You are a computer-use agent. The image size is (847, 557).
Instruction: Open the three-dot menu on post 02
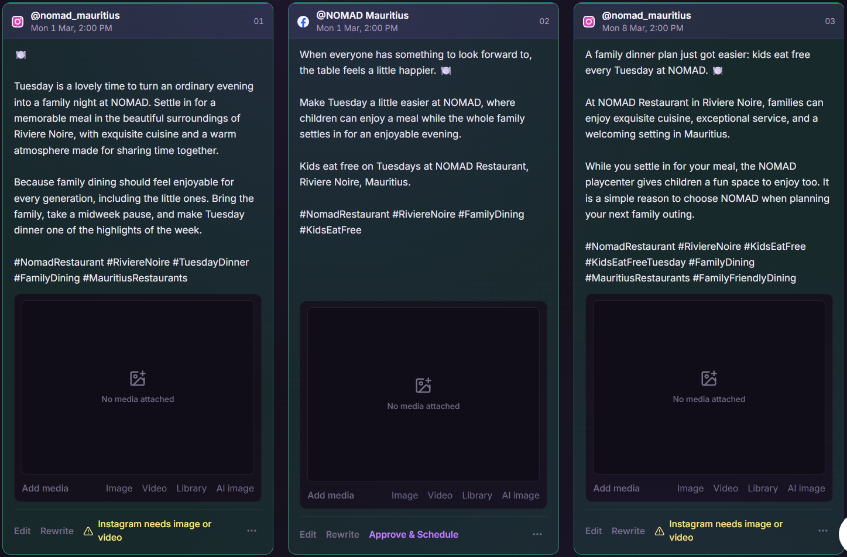click(x=537, y=534)
